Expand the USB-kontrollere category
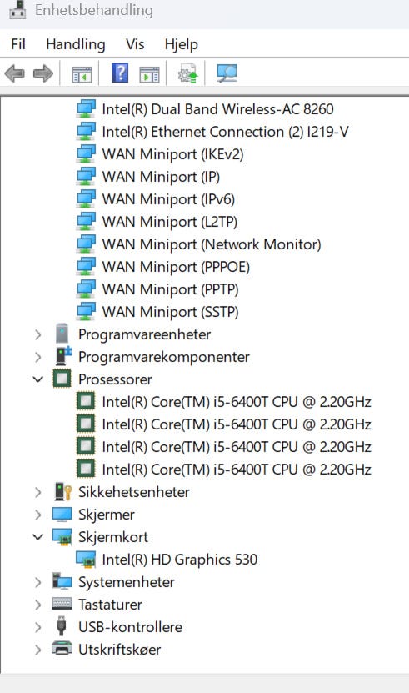Viewport: 409px width, 693px height. click(38, 627)
